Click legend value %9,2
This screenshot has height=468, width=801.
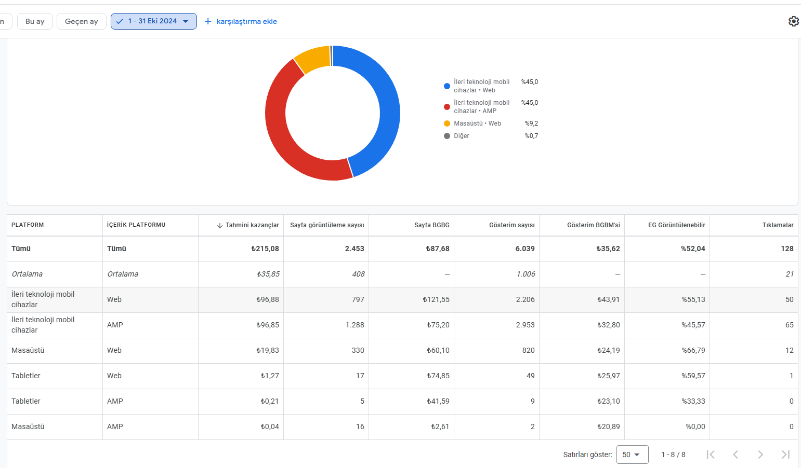click(x=531, y=123)
